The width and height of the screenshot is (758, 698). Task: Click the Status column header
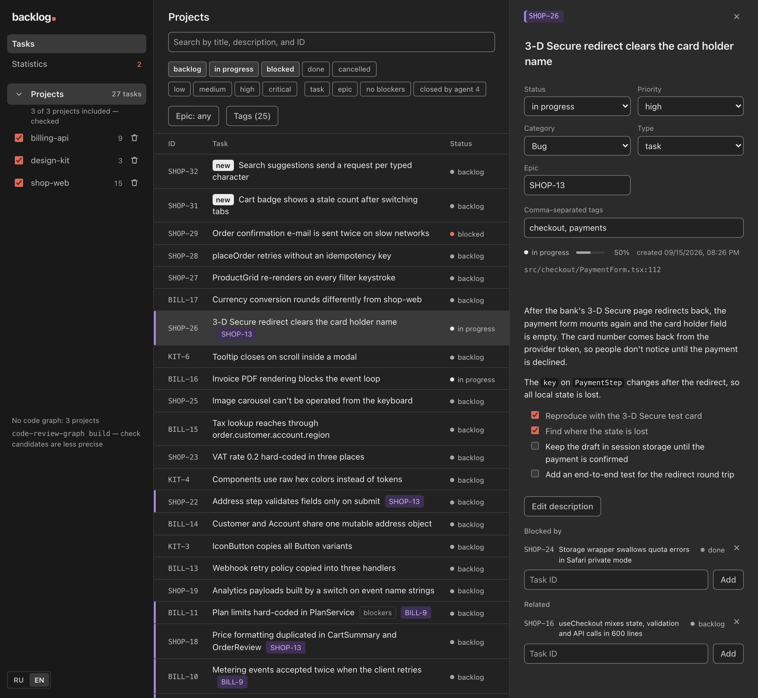[x=460, y=143]
